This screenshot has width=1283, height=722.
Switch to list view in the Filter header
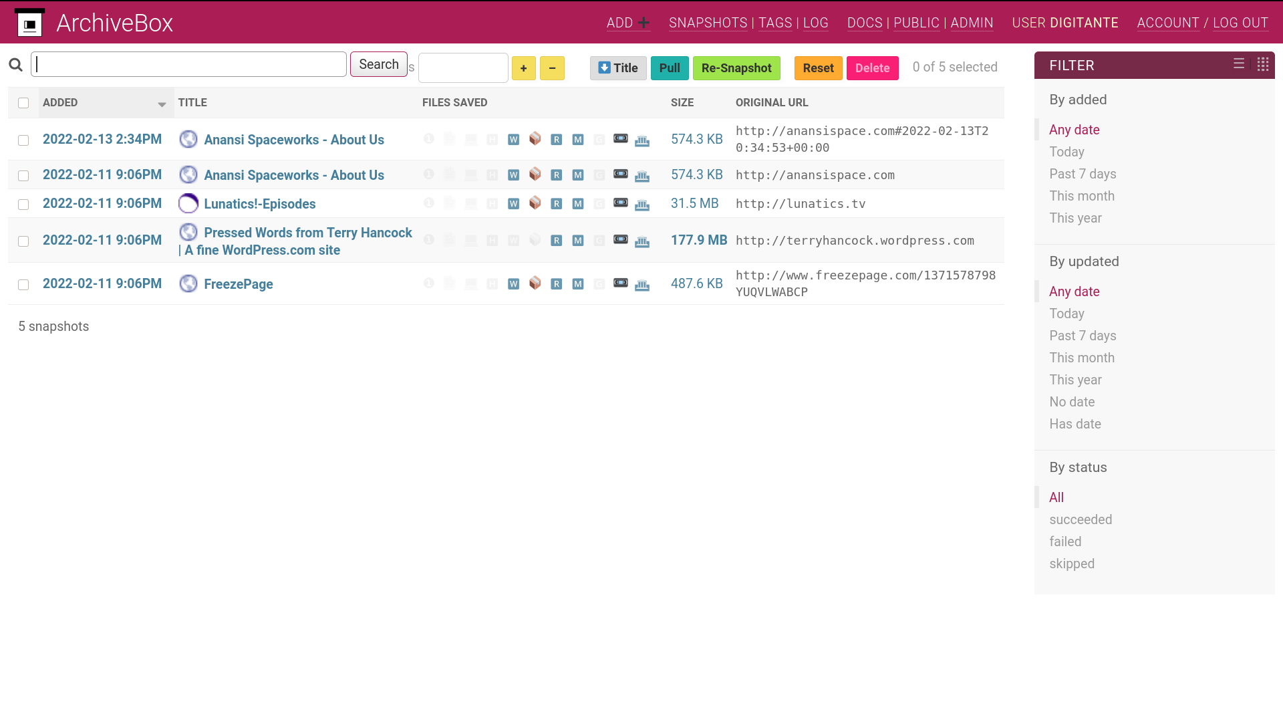pyautogui.click(x=1239, y=64)
